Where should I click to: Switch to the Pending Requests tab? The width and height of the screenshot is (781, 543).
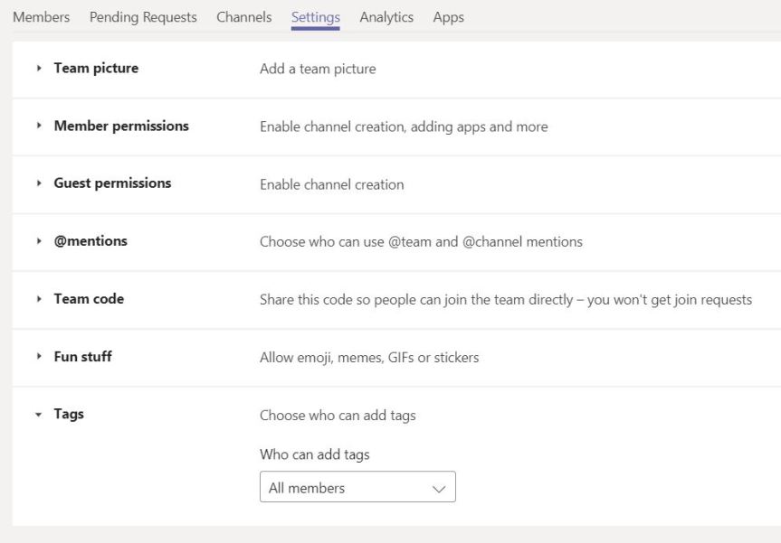143,17
